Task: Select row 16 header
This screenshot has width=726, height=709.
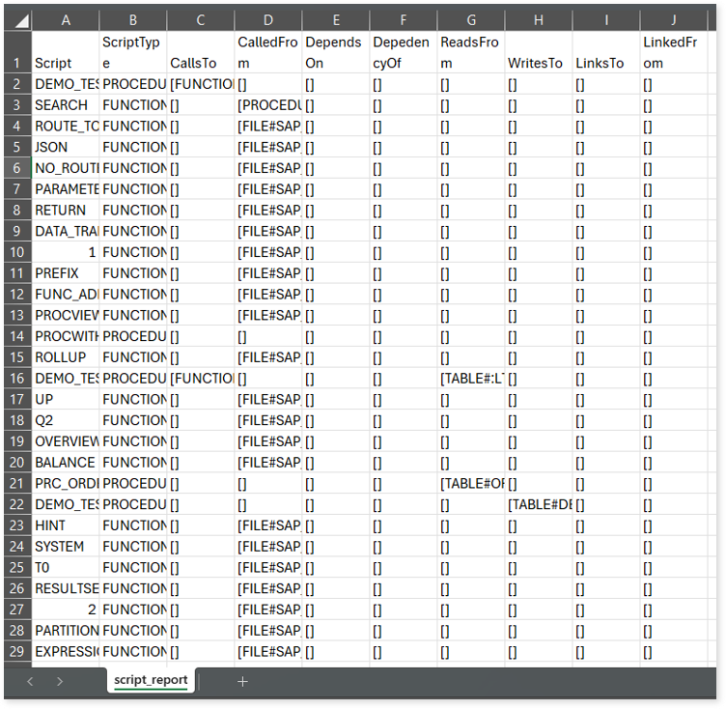Action: (x=16, y=378)
